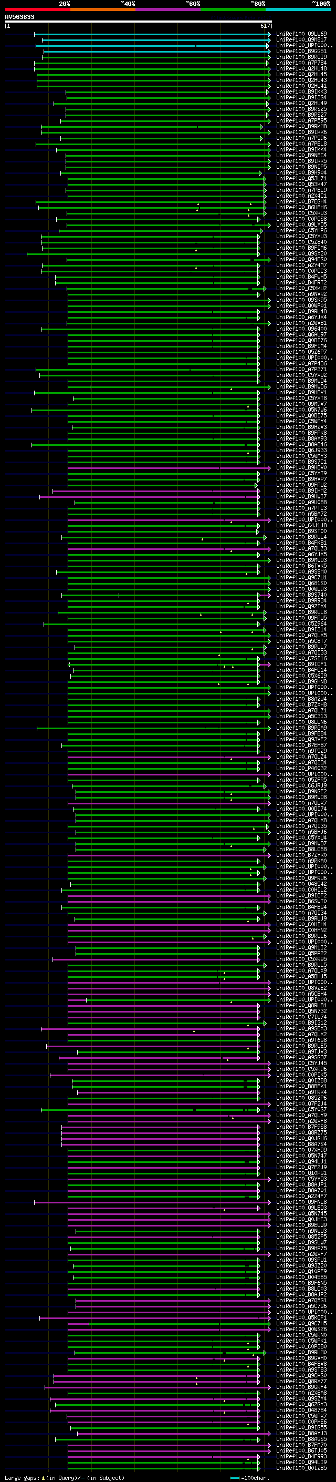This screenshot has height=1482, width=336.
Task: Select hit label UniRef100_B9GG51
Action: coord(301,51)
